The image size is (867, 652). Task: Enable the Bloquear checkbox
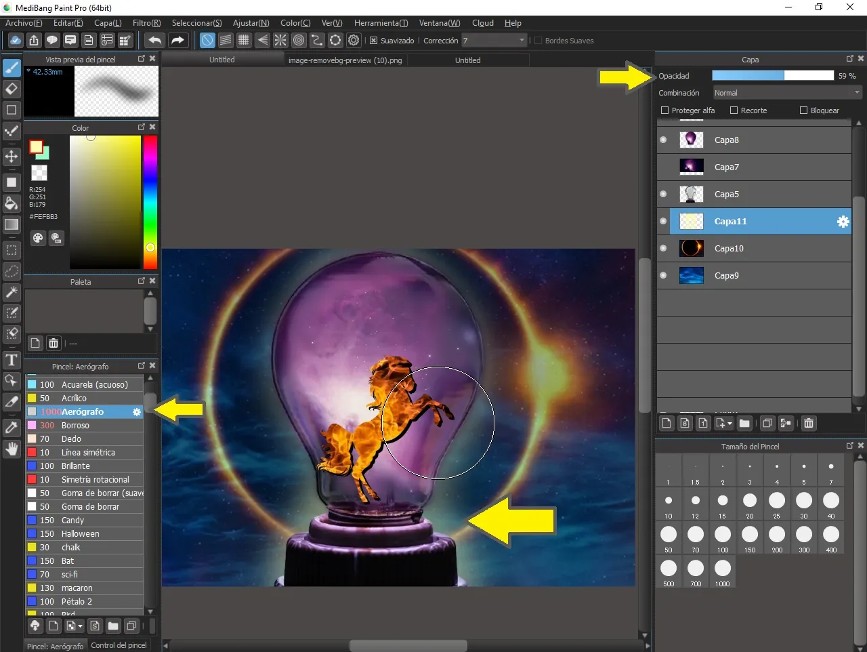pos(803,110)
